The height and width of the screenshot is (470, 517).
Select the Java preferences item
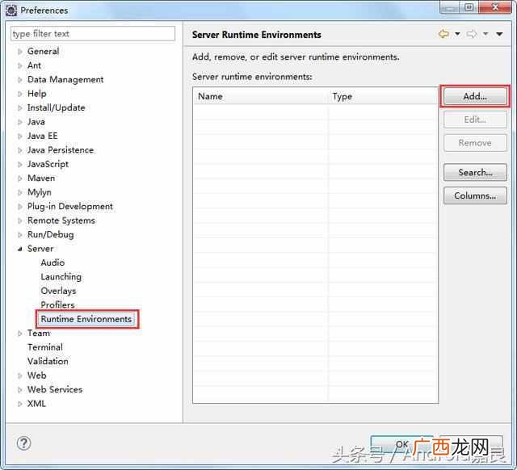pyautogui.click(x=36, y=122)
